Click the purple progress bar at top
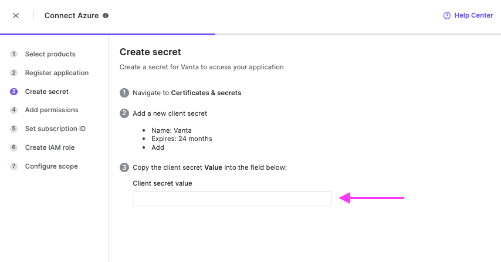 (x=108, y=34)
